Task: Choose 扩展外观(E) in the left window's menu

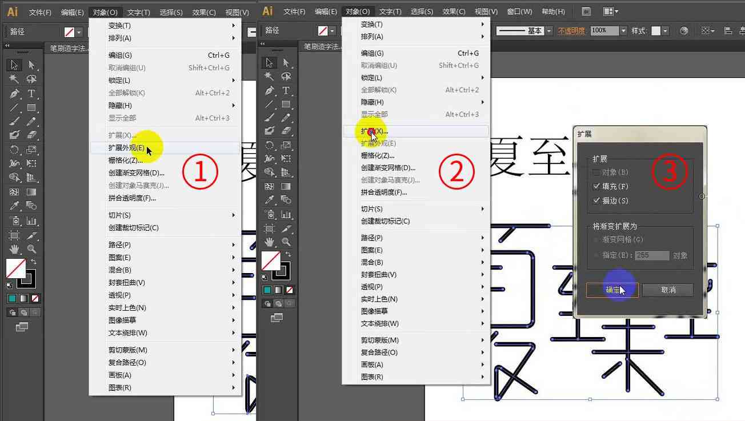Action: (165, 147)
